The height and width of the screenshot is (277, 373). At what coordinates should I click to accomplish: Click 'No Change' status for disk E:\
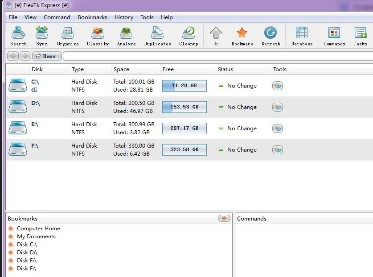coord(242,128)
